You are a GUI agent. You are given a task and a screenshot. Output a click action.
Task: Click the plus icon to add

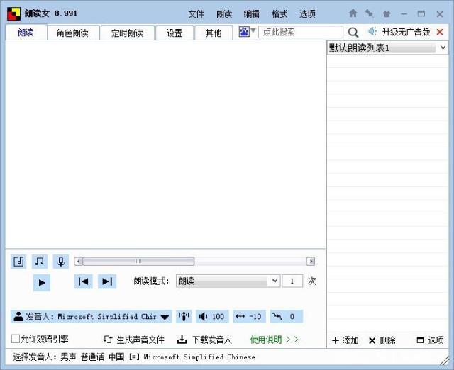click(336, 340)
